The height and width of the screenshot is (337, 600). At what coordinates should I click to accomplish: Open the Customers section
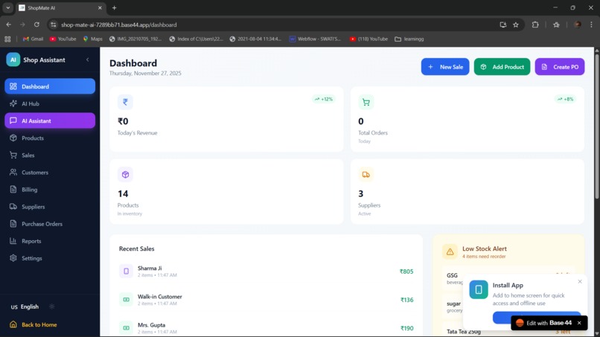(x=50, y=173)
